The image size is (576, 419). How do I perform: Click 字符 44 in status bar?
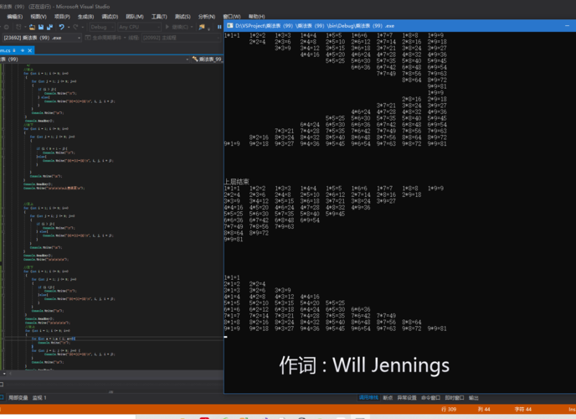point(522,409)
